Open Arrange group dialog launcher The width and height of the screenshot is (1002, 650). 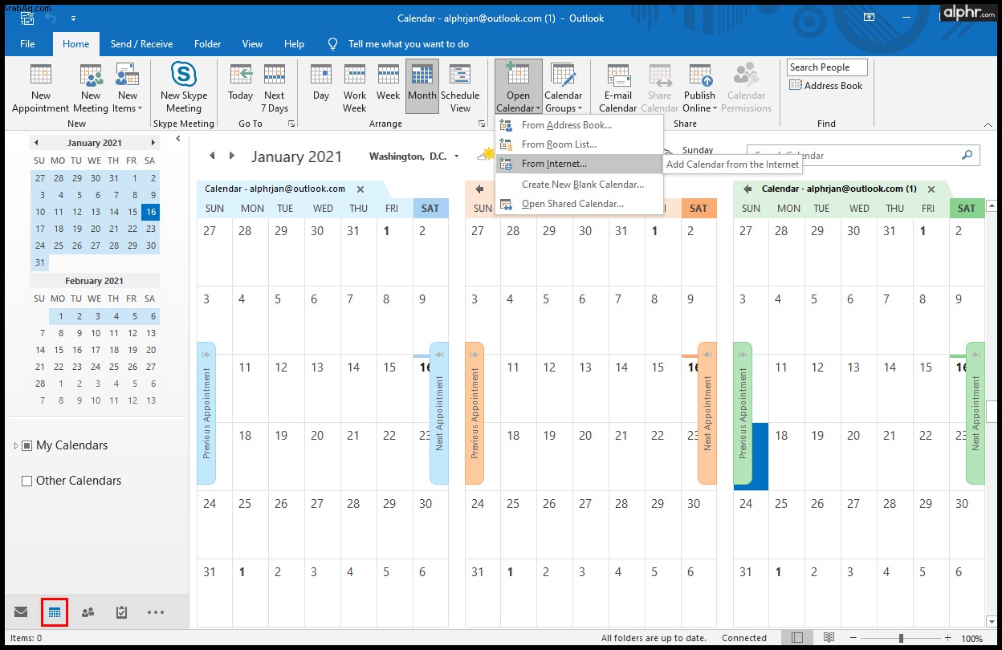[x=482, y=124]
